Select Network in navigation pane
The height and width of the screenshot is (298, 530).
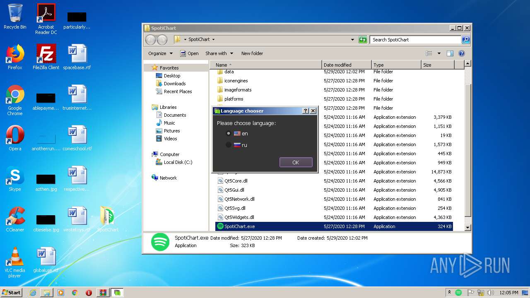coord(168,178)
